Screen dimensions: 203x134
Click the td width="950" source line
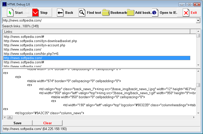(x=117, y=93)
